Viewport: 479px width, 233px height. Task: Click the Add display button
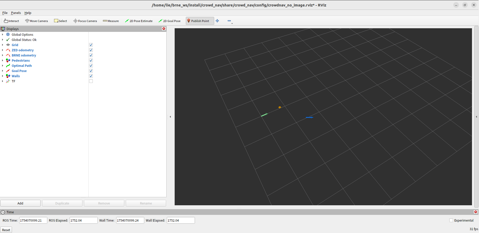pyautogui.click(x=20, y=203)
